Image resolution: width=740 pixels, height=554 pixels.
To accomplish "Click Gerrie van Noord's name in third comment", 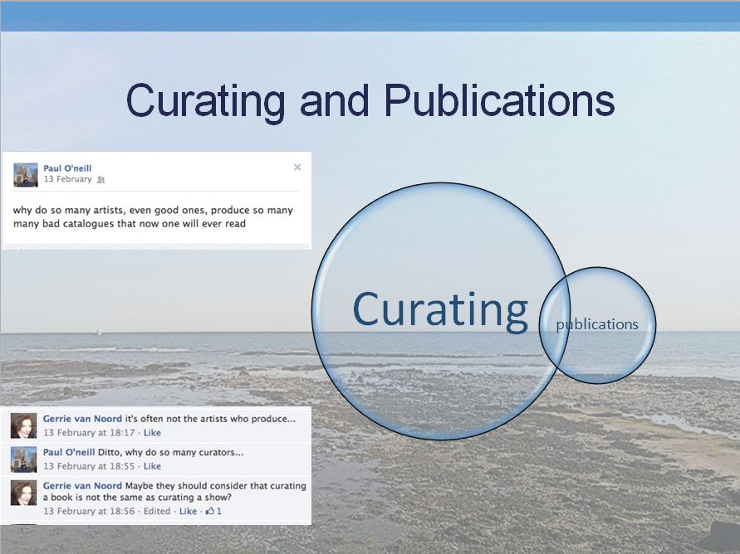I will coord(82,486).
